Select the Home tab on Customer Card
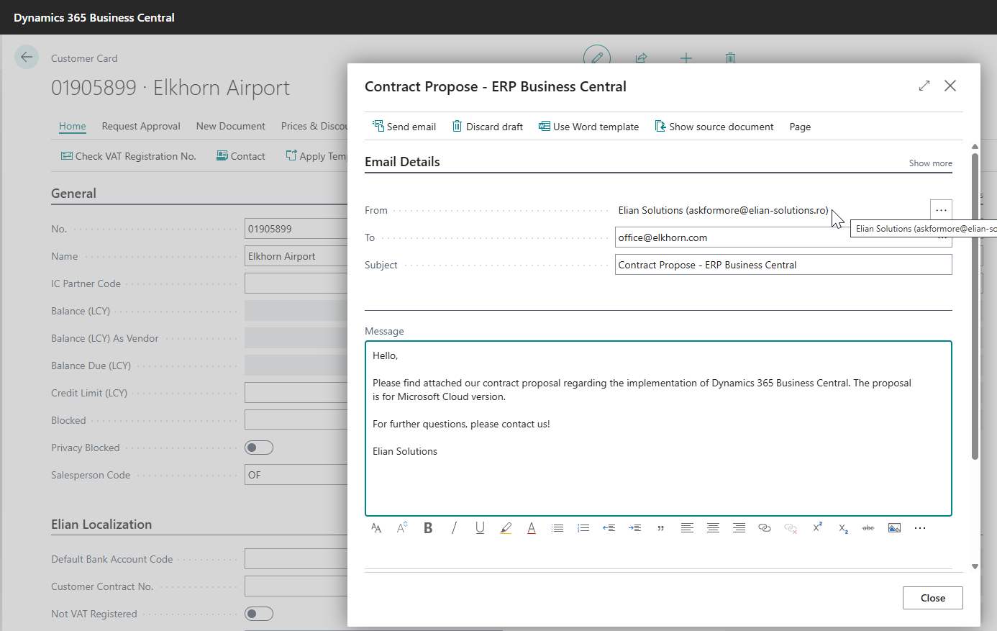The height and width of the screenshot is (631, 997). (x=72, y=126)
